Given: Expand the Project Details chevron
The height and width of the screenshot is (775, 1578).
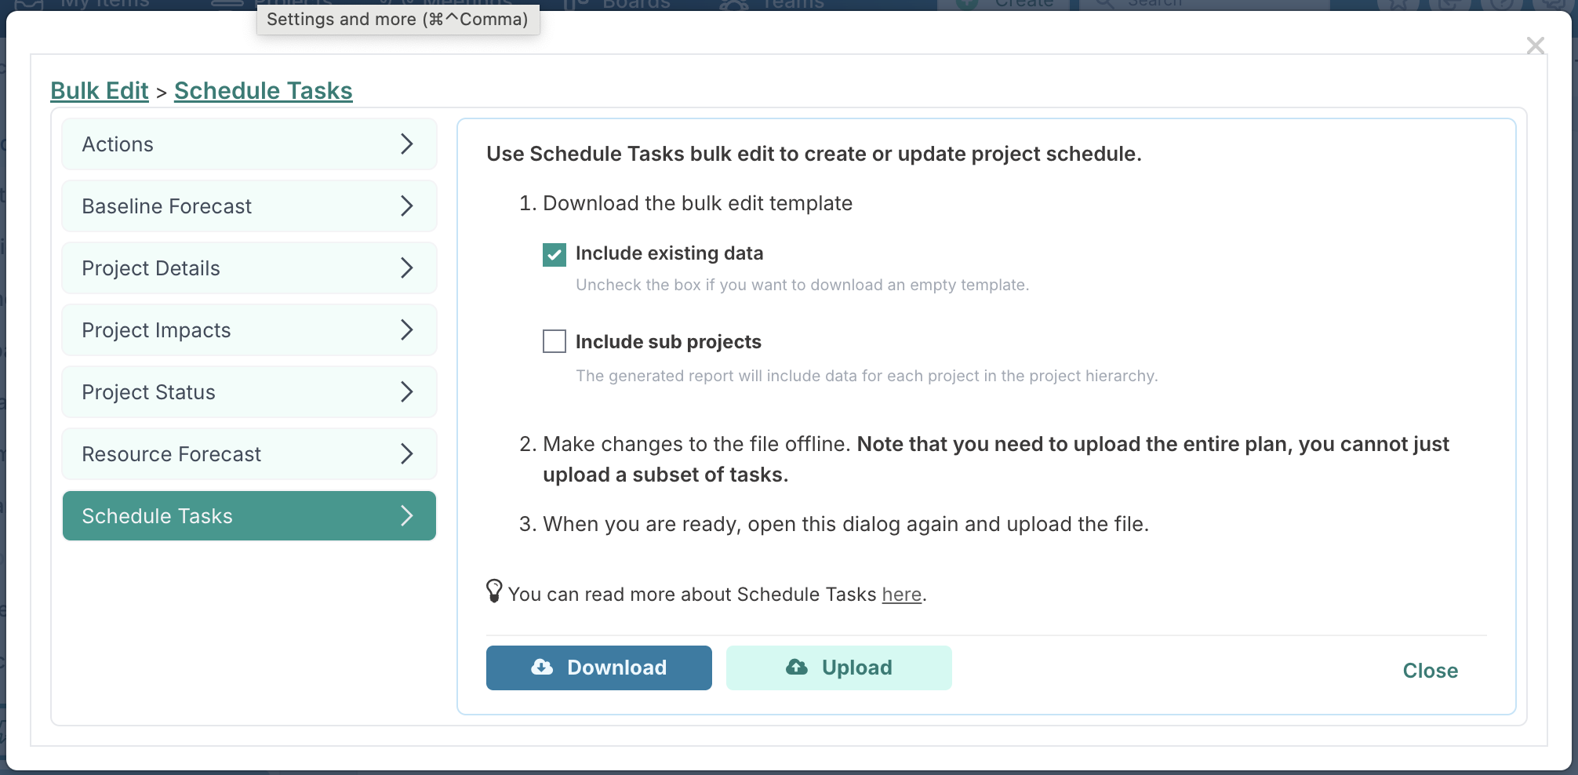Looking at the screenshot, I should click(x=406, y=268).
